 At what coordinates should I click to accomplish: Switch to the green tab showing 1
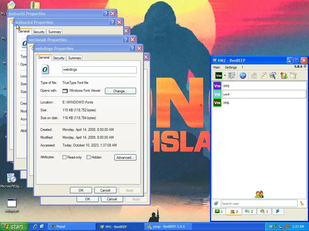(219, 211)
